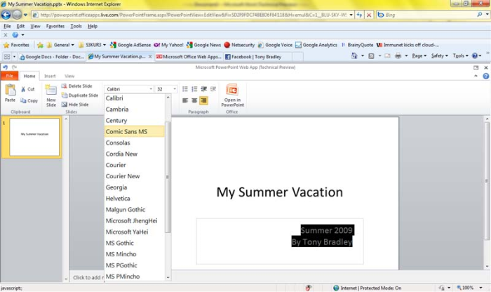Viewport: 491px width, 292px height.
Task: Click the Cut scissors icon
Action: coord(23,89)
